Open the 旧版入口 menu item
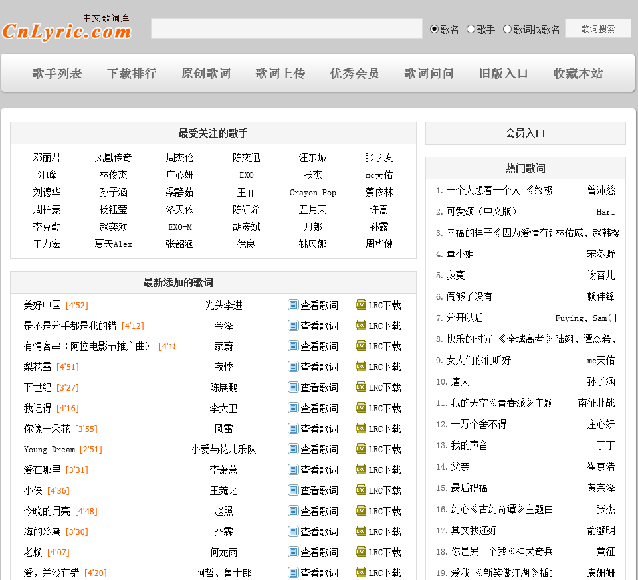The height and width of the screenshot is (580, 638). tap(504, 74)
